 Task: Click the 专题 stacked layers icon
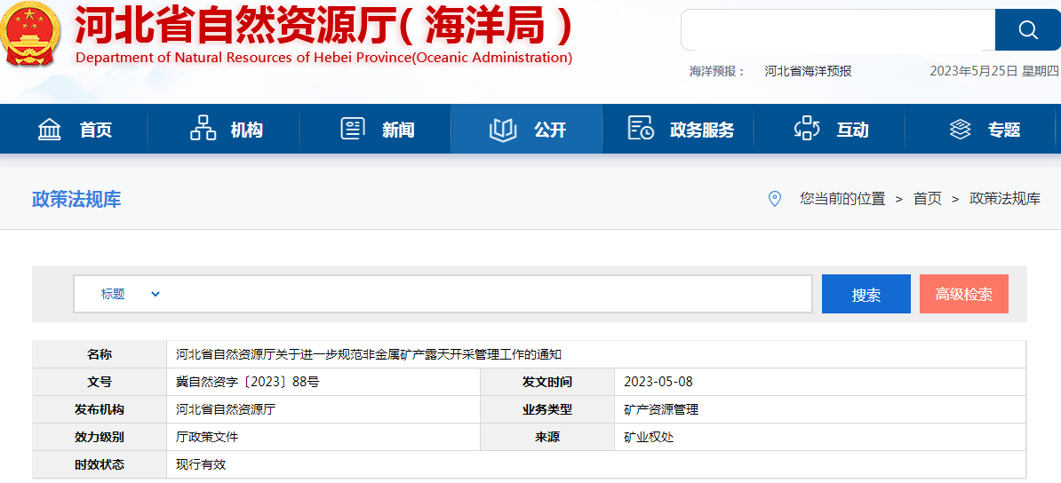[960, 130]
